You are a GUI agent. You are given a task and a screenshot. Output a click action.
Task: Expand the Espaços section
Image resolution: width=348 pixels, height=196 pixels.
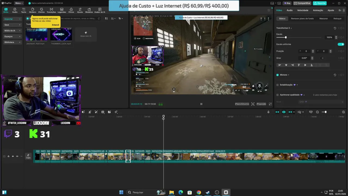coord(12,36)
